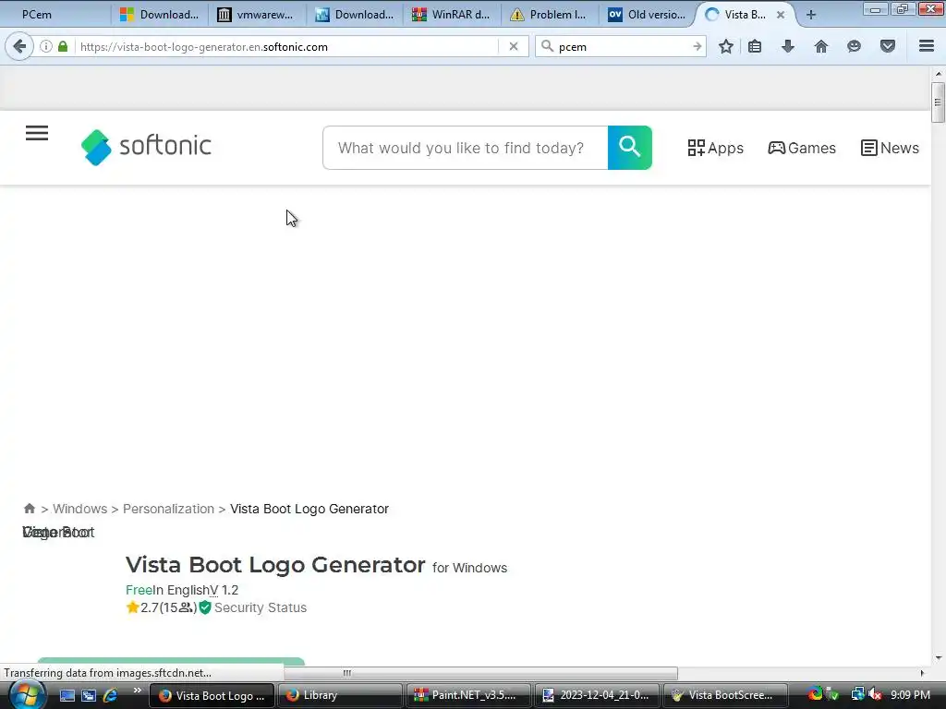946x709 pixels.
Task: Switch to the WinRAR d... tab
Action: [452, 15]
